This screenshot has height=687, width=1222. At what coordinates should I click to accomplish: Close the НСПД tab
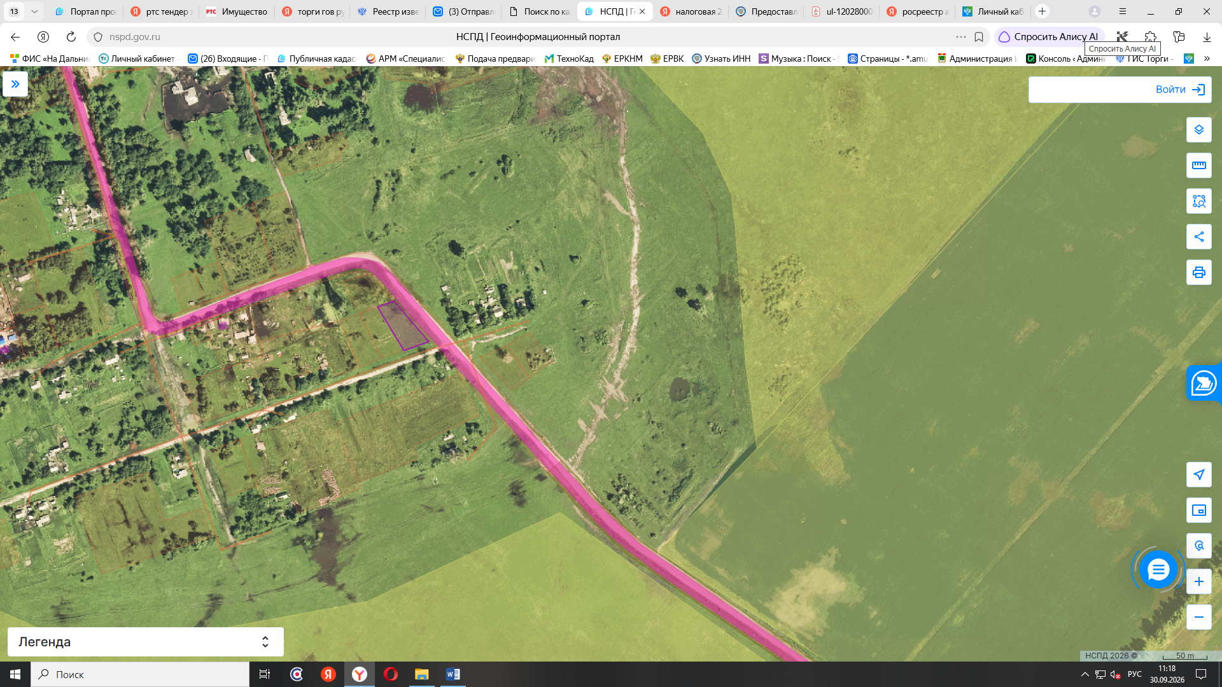click(642, 11)
